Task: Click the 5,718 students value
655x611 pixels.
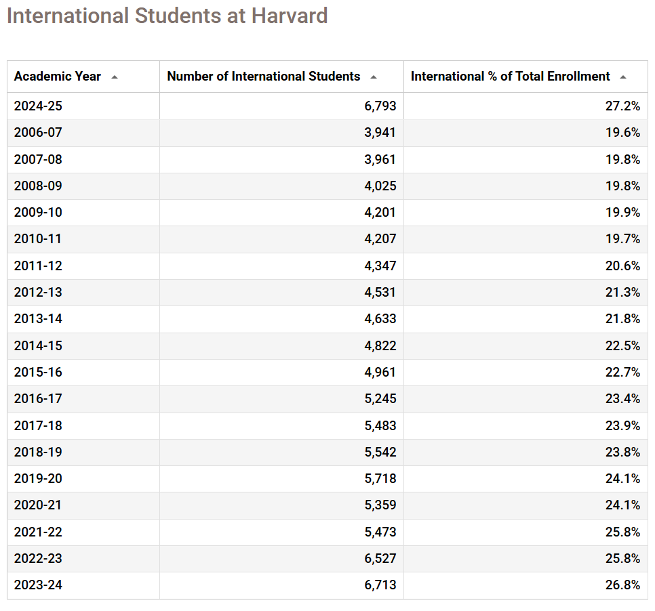Action: pos(380,478)
